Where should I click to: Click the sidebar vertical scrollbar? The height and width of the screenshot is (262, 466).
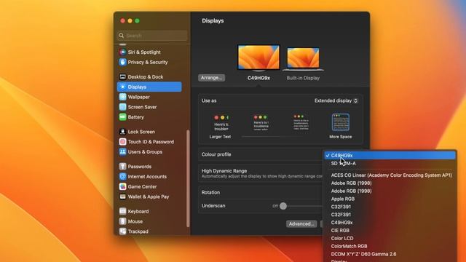click(x=188, y=178)
